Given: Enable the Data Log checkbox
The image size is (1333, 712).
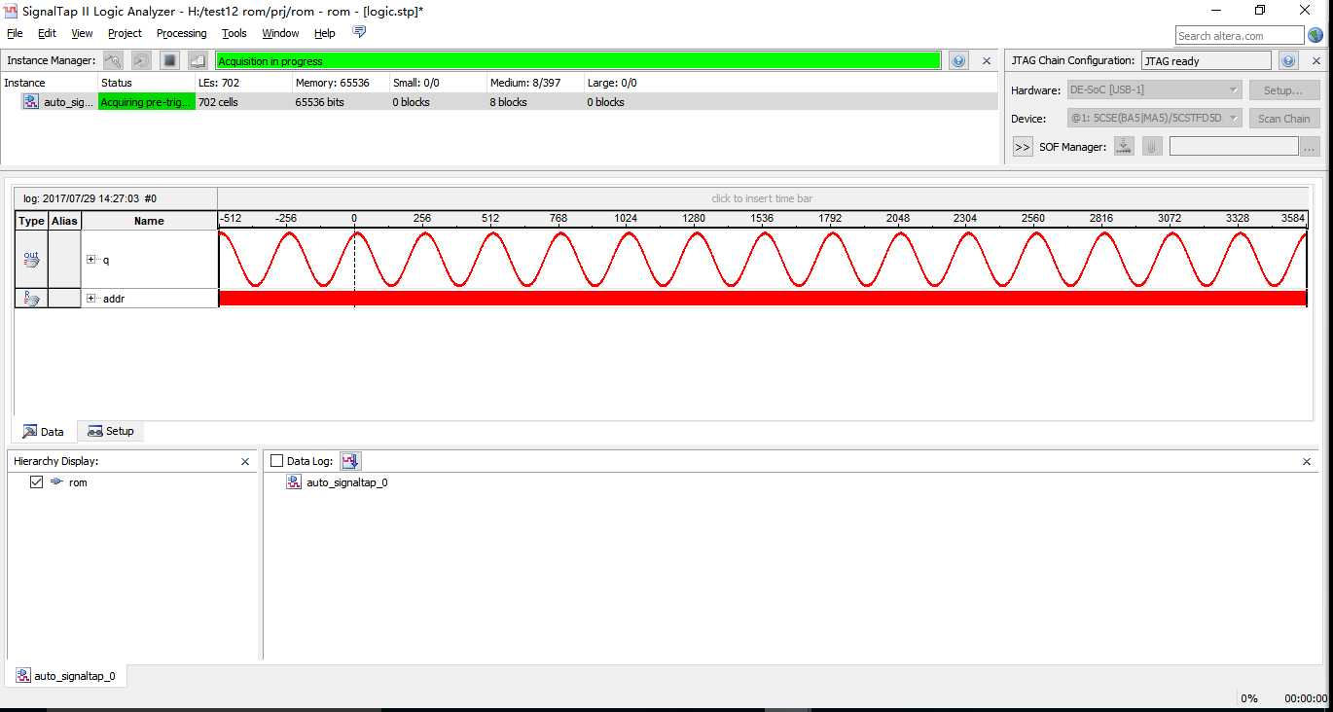Looking at the screenshot, I should [276, 461].
